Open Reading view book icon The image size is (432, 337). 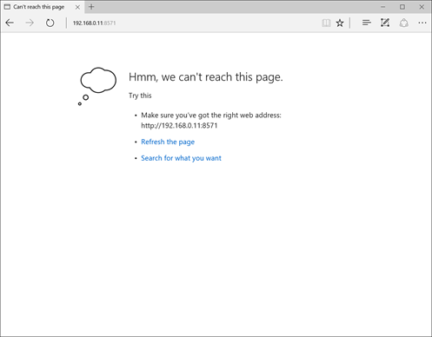[326, 23]
